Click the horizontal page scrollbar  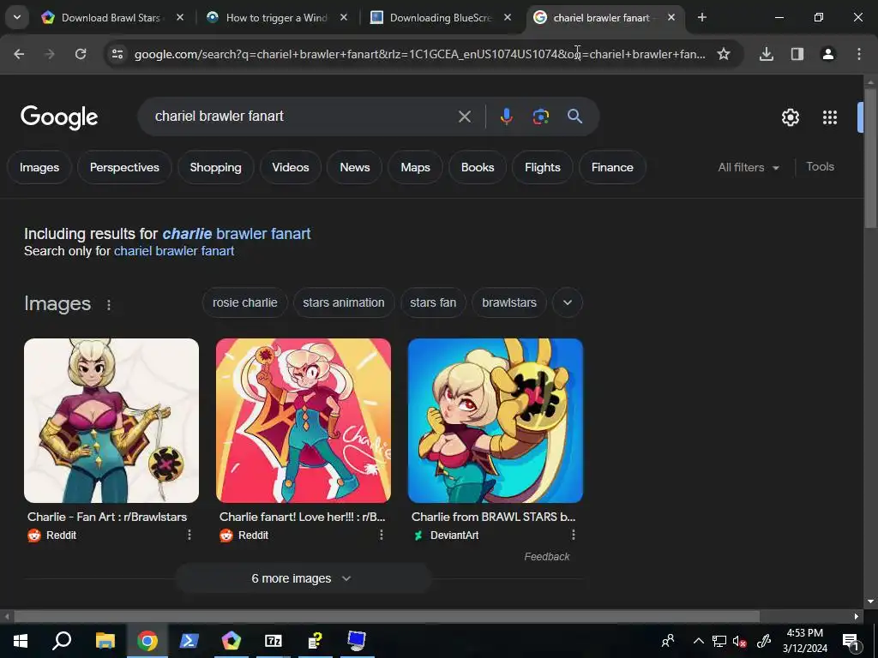387,617
